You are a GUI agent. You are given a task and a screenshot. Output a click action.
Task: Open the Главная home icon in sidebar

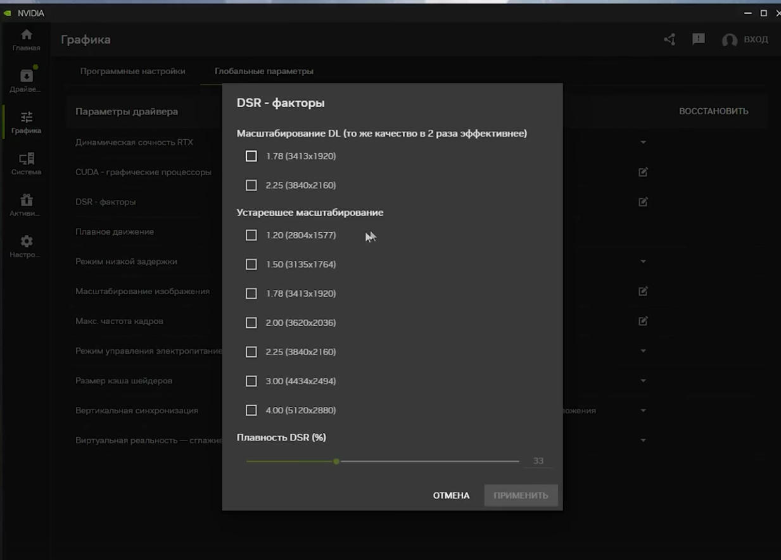click(x=26, y=35)
